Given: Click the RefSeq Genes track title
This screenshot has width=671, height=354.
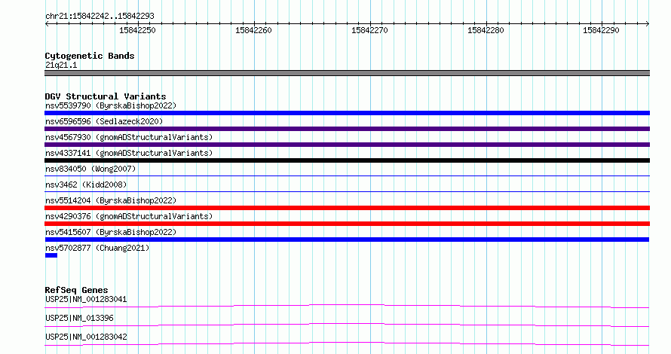Looking at the screenshot, I should tap(76, 290).
